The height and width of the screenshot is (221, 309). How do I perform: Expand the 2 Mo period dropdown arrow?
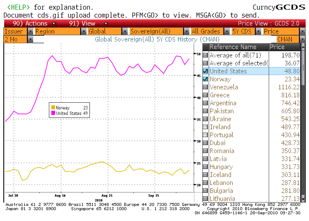[x=30, y=39]
